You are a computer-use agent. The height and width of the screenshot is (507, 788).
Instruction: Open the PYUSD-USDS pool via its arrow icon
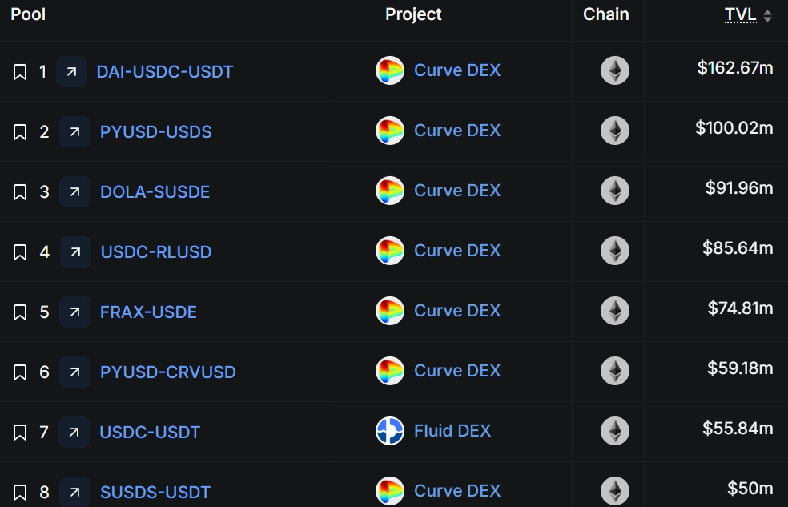[x=74, y=131]
